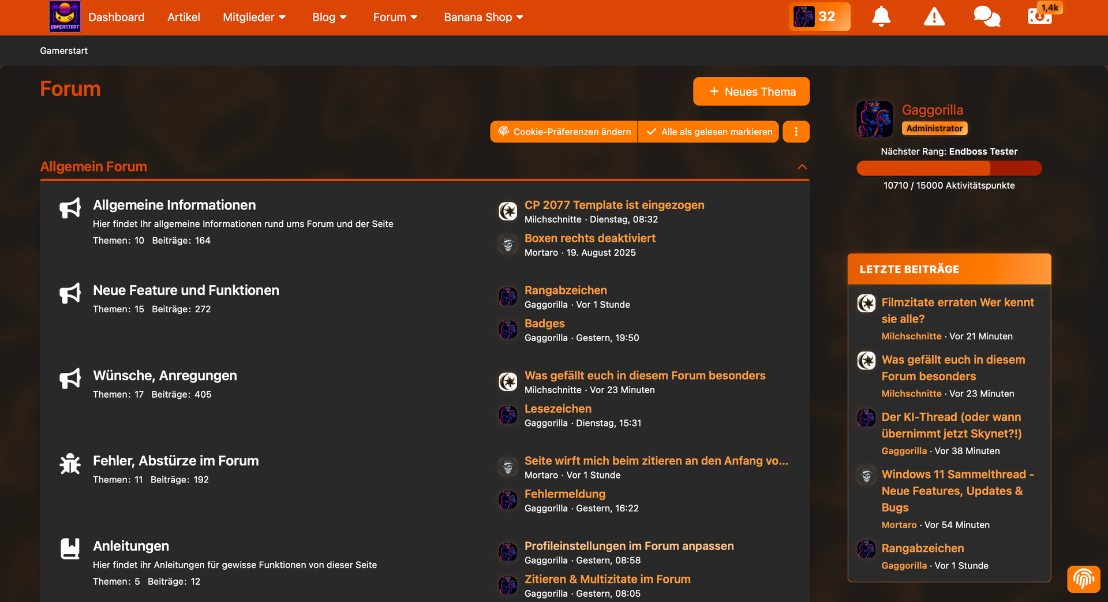Click the megaphone icon for Allgemeine Informationen
The width and height of the screenshot is (1108, 602).
tap(70, 208)
